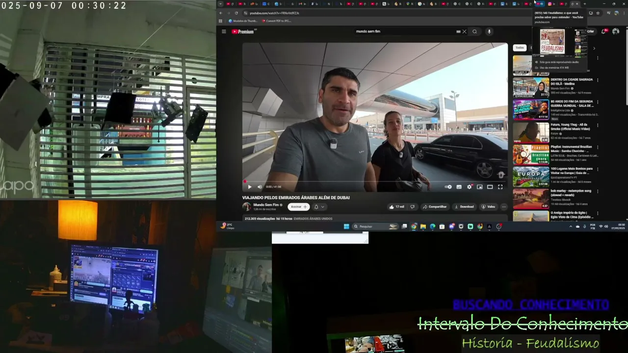Screen dimensions: 628x353
Task: Open the 'Modelos de Thumb...' bookmark
Action: click(243, 21)
